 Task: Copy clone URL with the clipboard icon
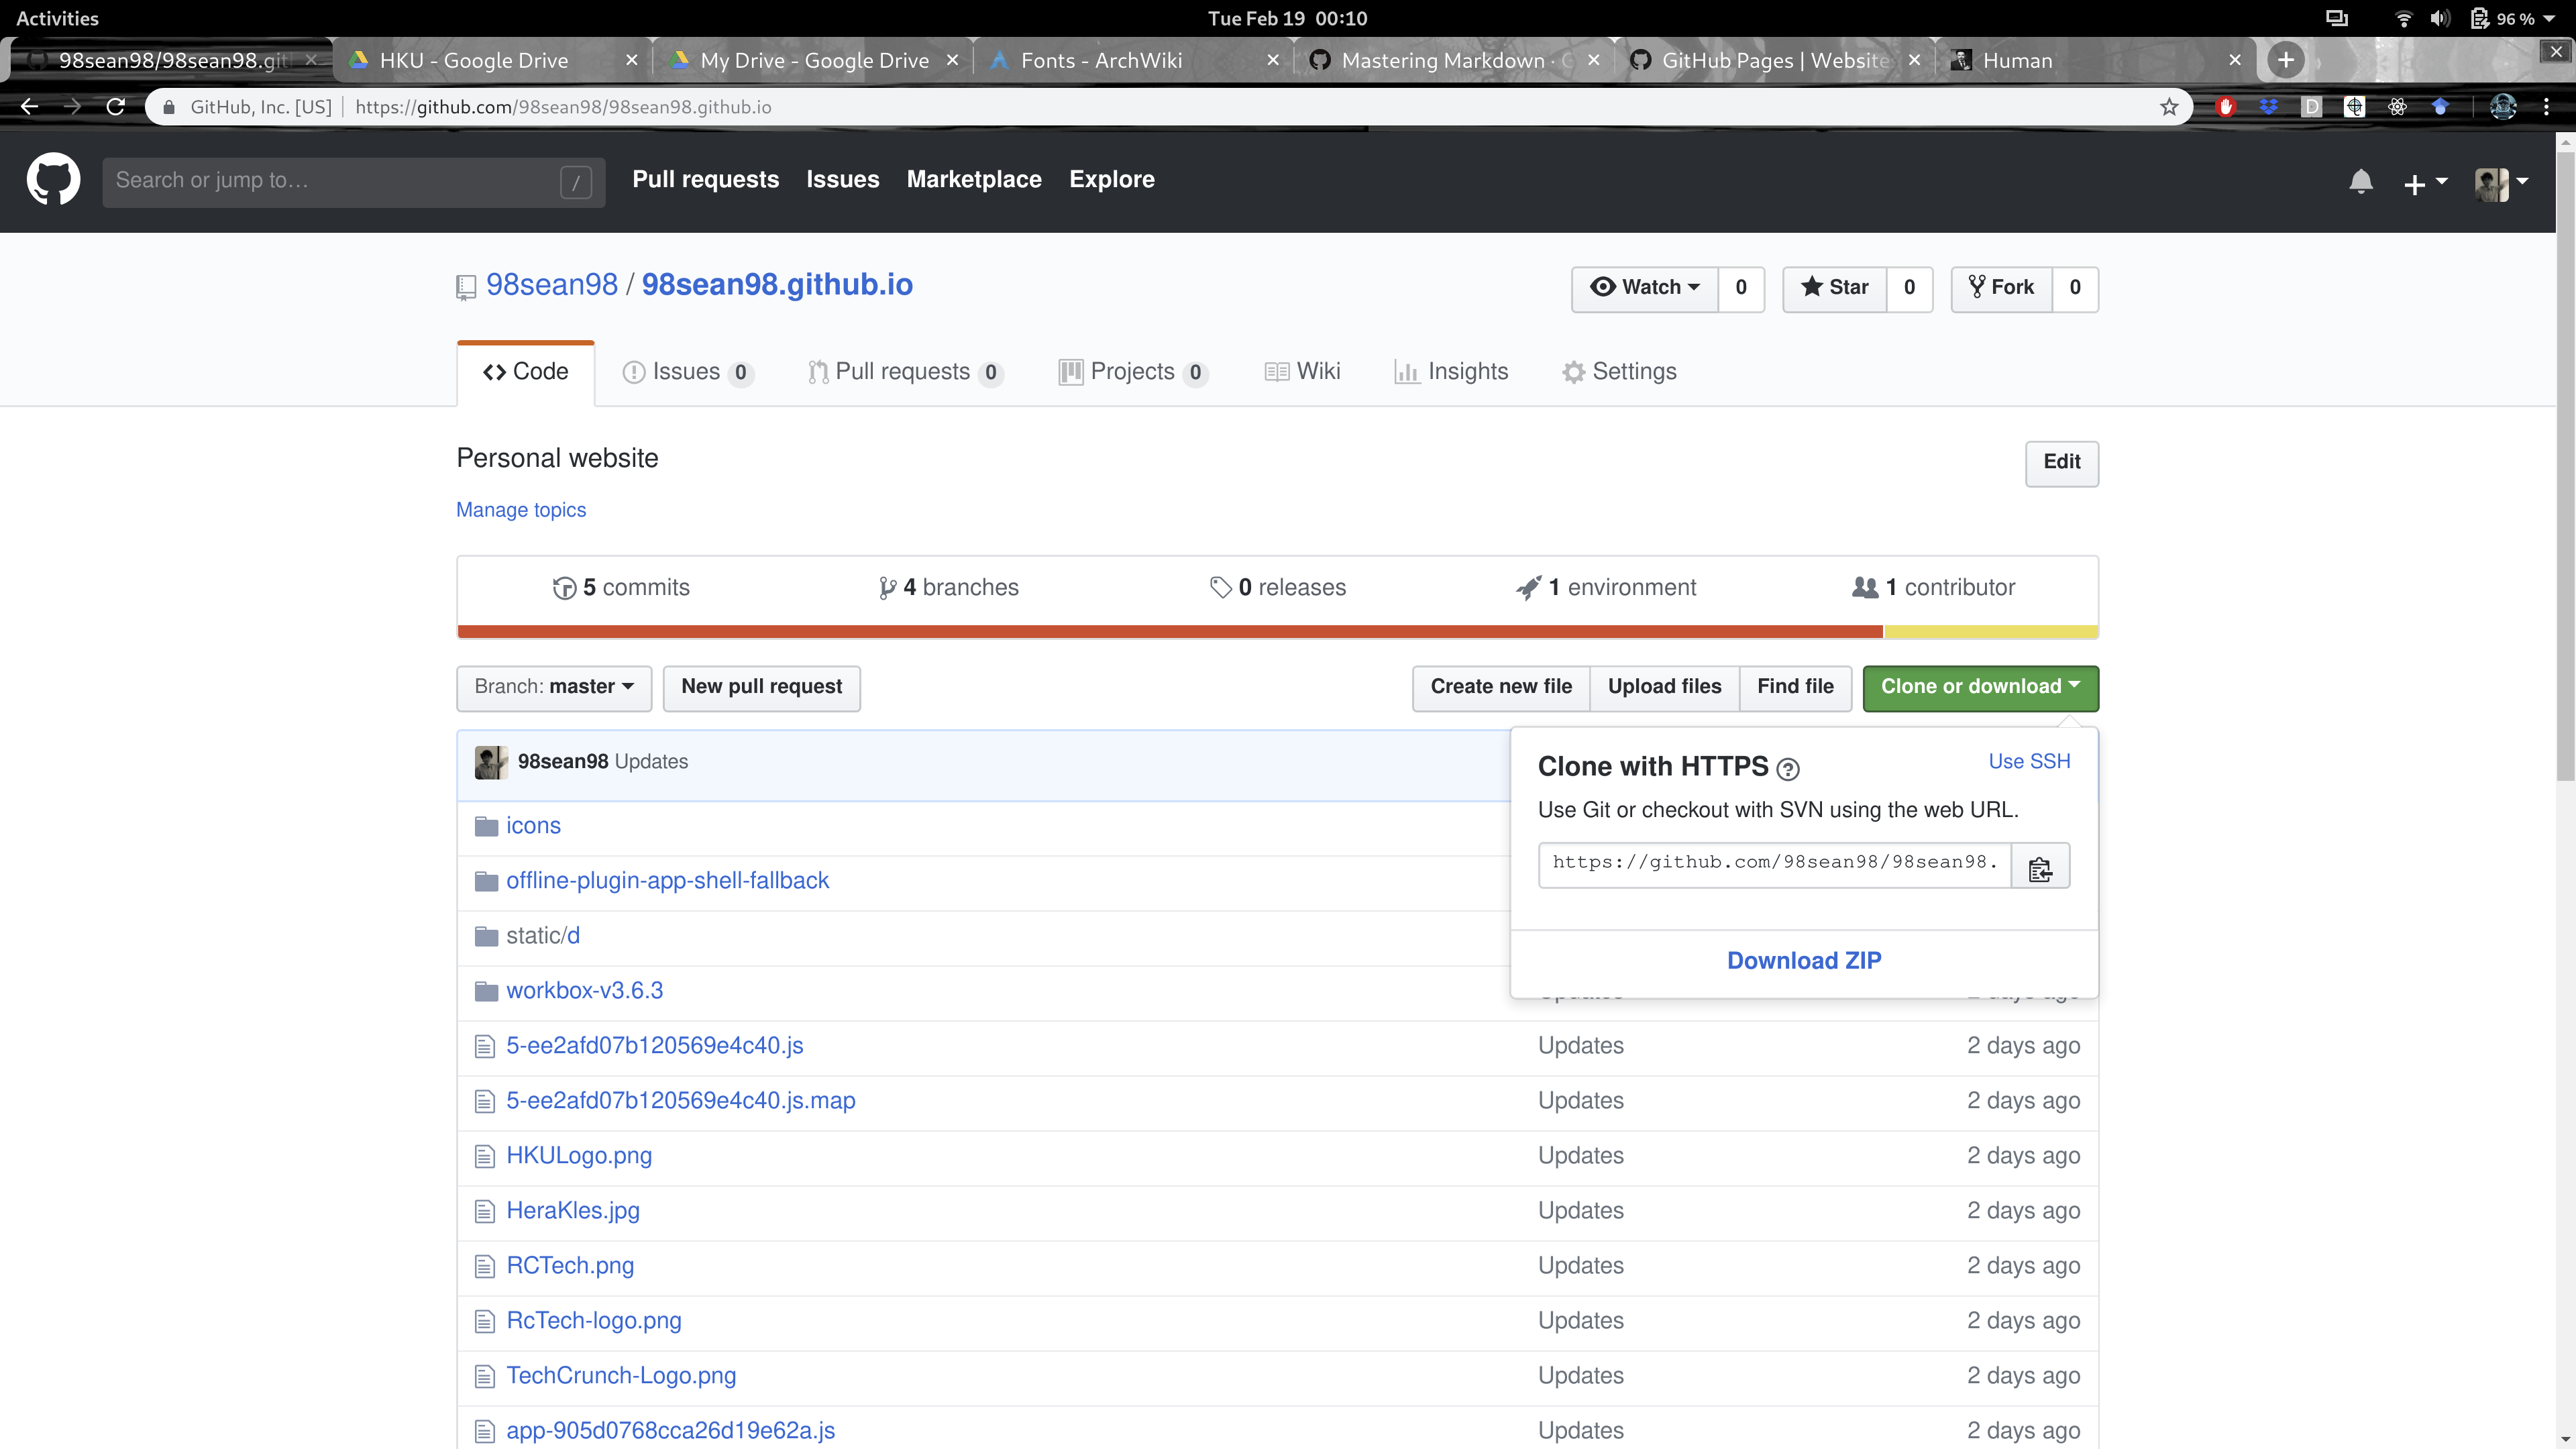coord(2040,867)
